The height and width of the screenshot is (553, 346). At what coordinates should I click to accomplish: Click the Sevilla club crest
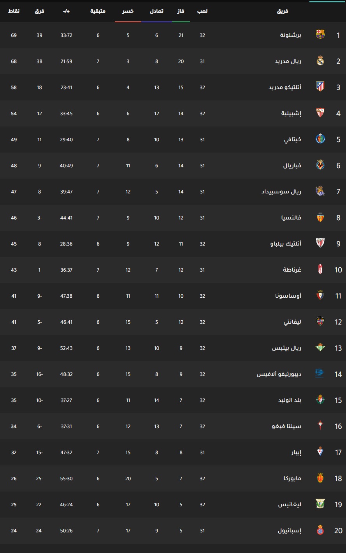point(320,113)
